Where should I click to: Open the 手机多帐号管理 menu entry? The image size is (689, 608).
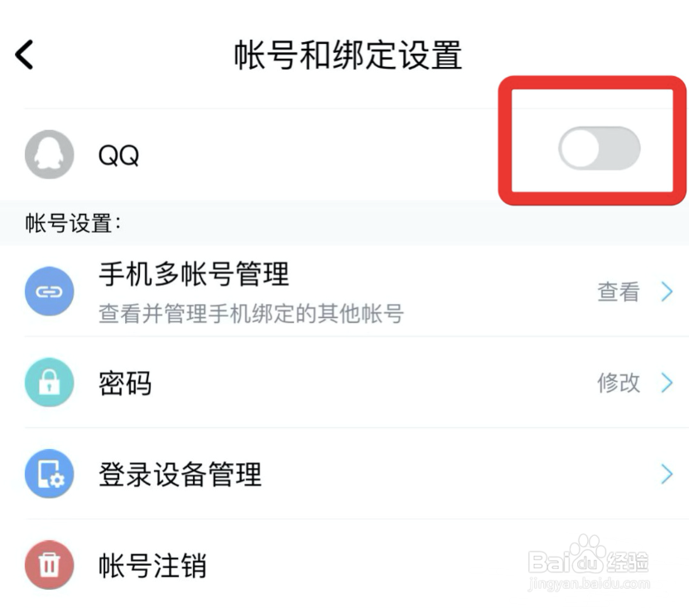click(x=194, y=273)
